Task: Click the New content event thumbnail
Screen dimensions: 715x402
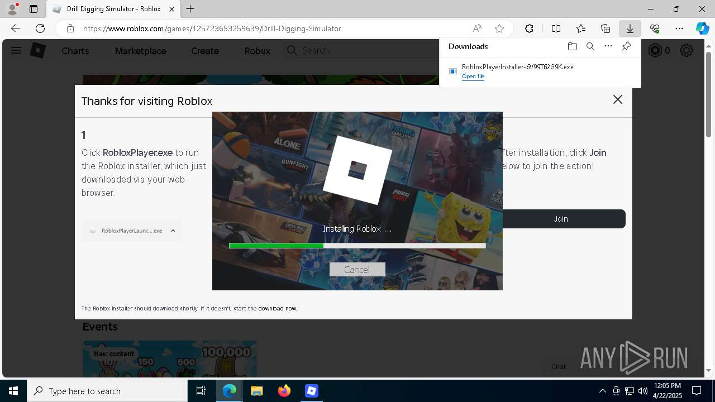Action: [x=170, y=359]
